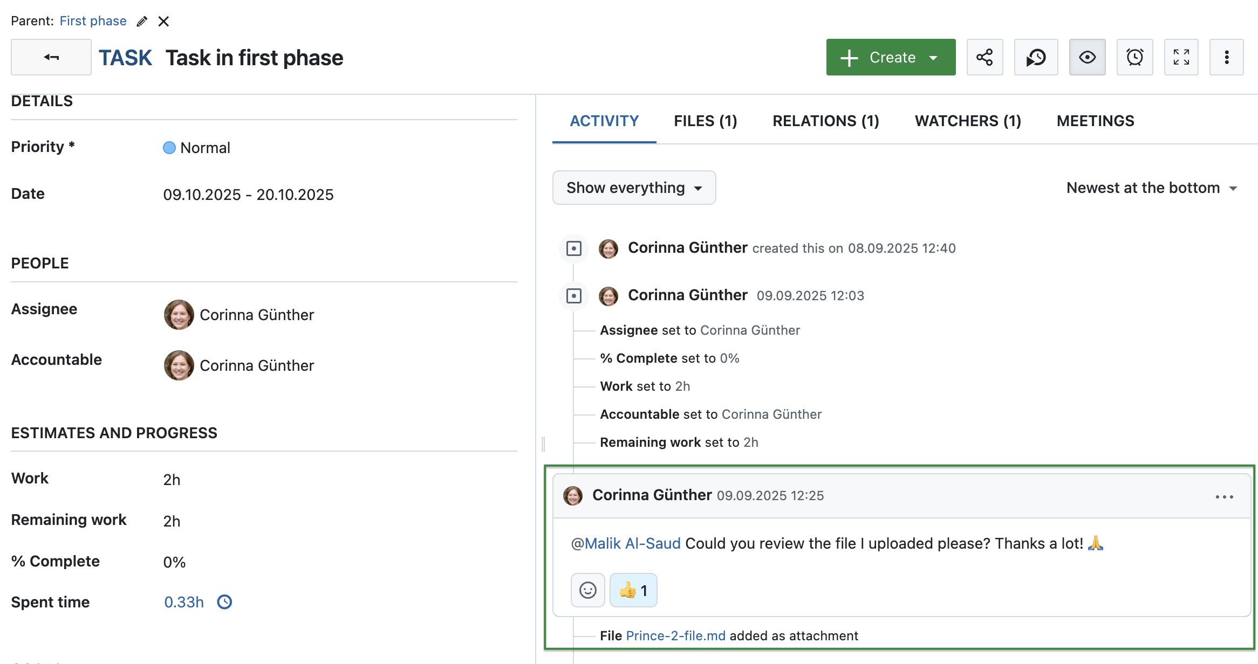Add a reaction with the smiley icon
The width and height of the screenshot is (1258, 664).
pyautogui.click(x=587, y=590)
